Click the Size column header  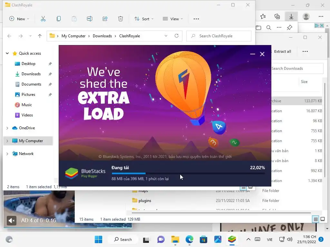pos(304,82)
